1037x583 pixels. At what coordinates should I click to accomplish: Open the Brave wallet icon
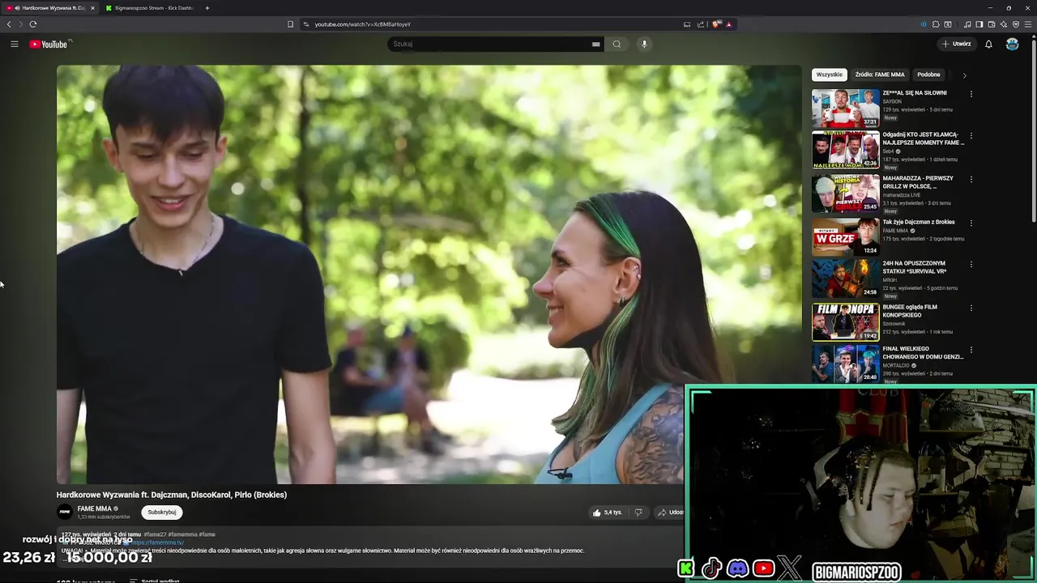coord(992,24)
